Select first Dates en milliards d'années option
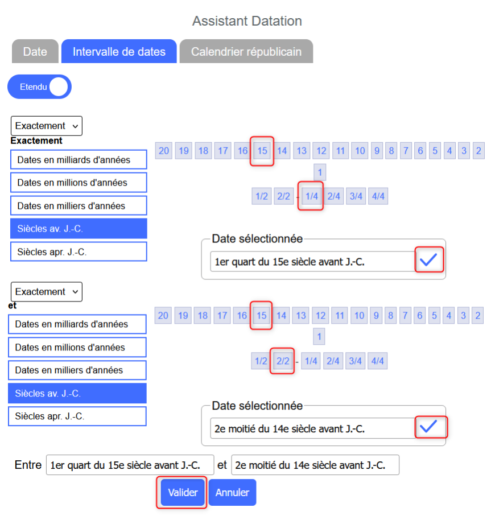 point(79,160)
